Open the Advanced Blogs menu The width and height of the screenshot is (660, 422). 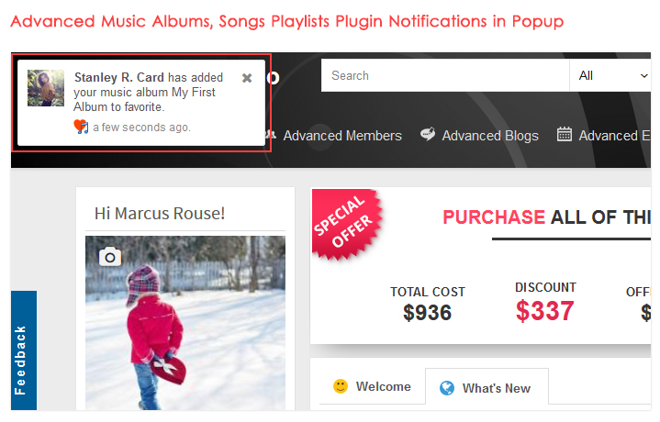(489, 136)
